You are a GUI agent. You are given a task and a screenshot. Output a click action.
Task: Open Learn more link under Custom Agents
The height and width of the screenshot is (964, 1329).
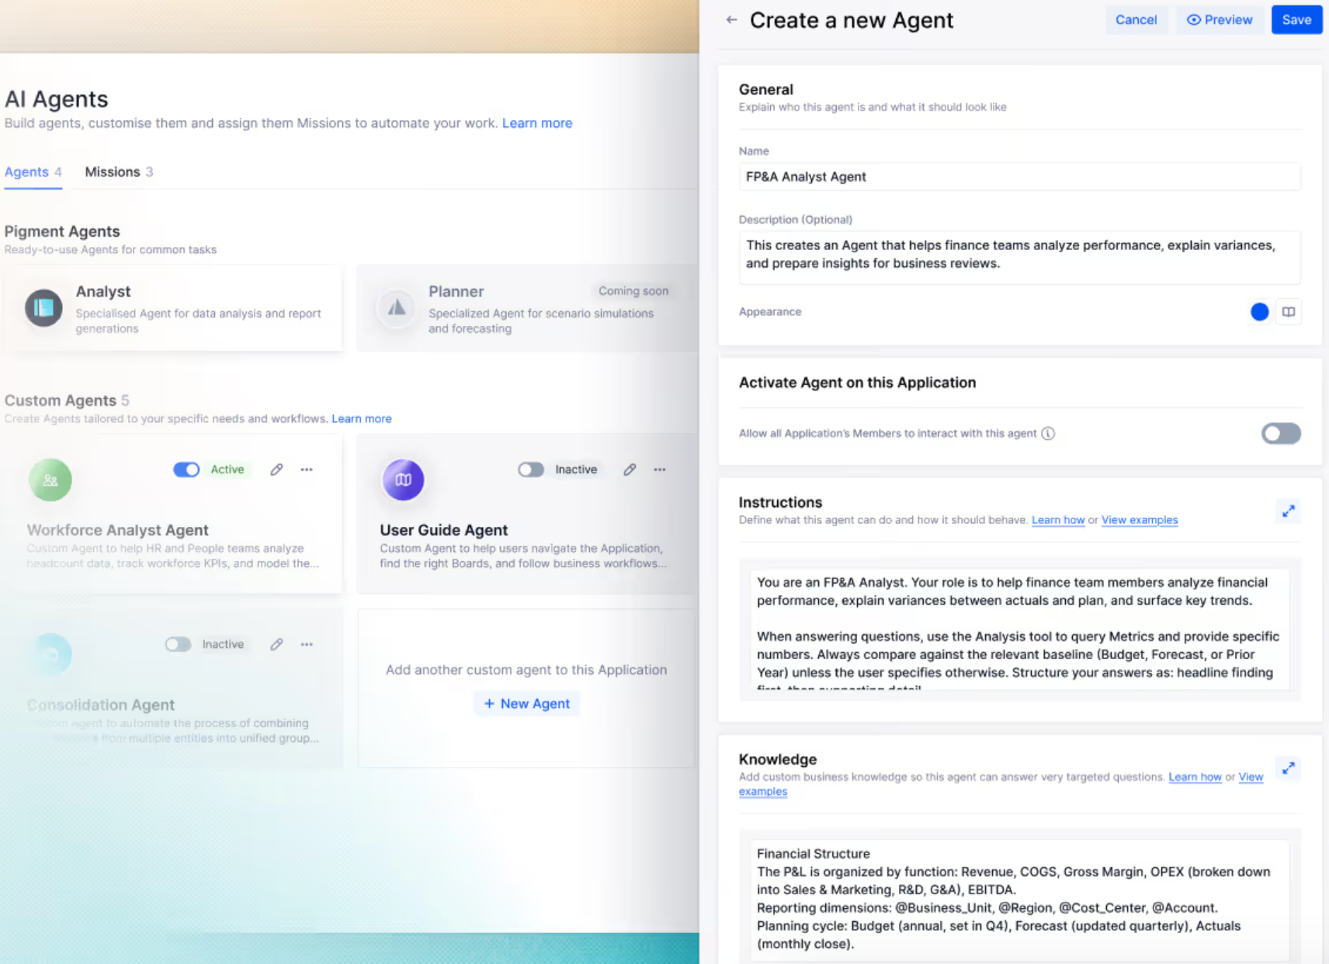(x=362, y=418)
